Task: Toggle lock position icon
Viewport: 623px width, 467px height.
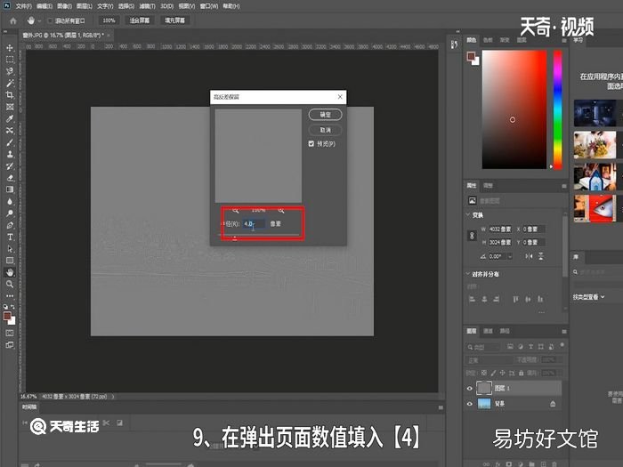Action: (503, 373)
